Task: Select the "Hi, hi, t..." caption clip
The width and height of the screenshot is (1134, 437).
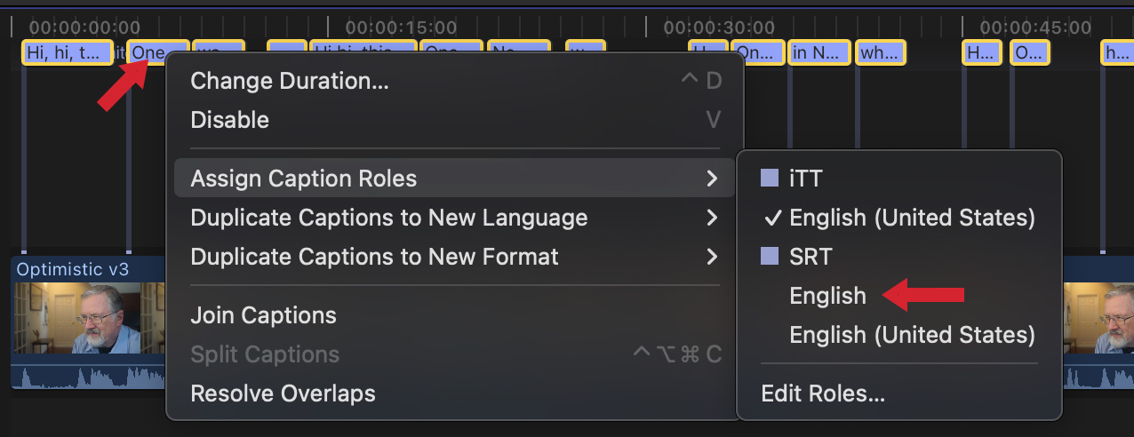Action: pyautogui.click(x=68, y=53)
